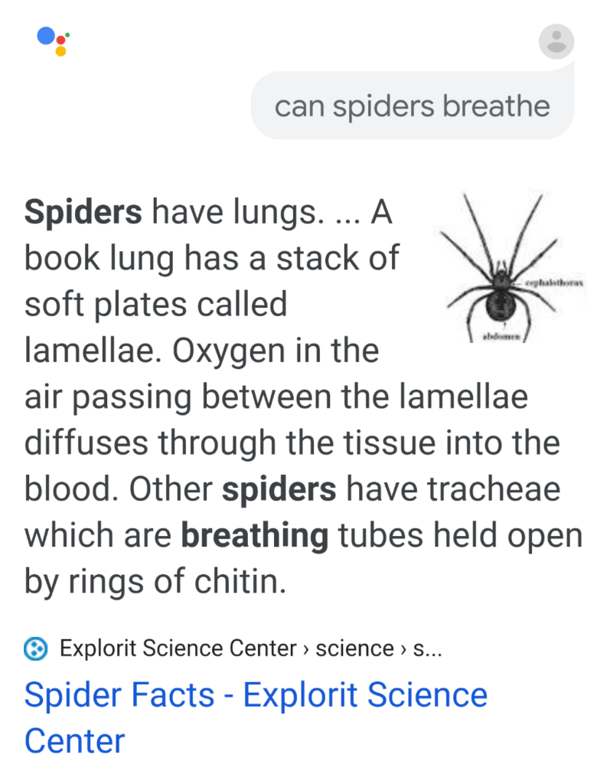Open the user profile avatar
This screenshot has width=610, height=784.
(x=556, y=41)
